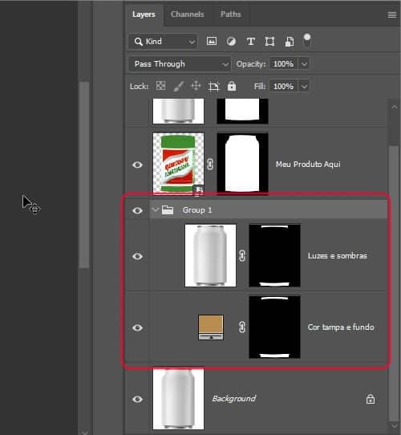This screenshot has height=435, width=401.
Task: Lock image pixels brush icon
Action: click(179, 87)
